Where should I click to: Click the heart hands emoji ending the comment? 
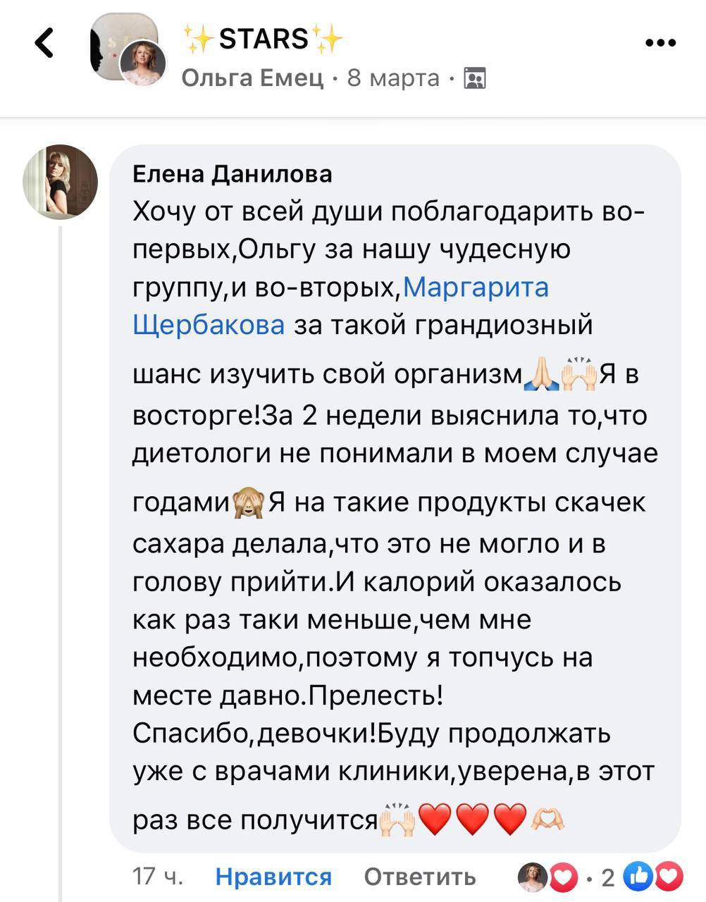coord(547,820)
